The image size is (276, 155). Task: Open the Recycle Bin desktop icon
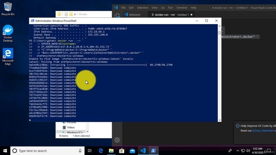coord(8,9)
